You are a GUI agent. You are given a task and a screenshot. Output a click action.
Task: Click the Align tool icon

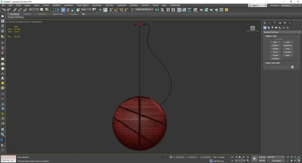[162, 10]
